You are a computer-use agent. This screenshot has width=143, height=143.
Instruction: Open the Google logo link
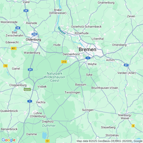tap(9, 140)
